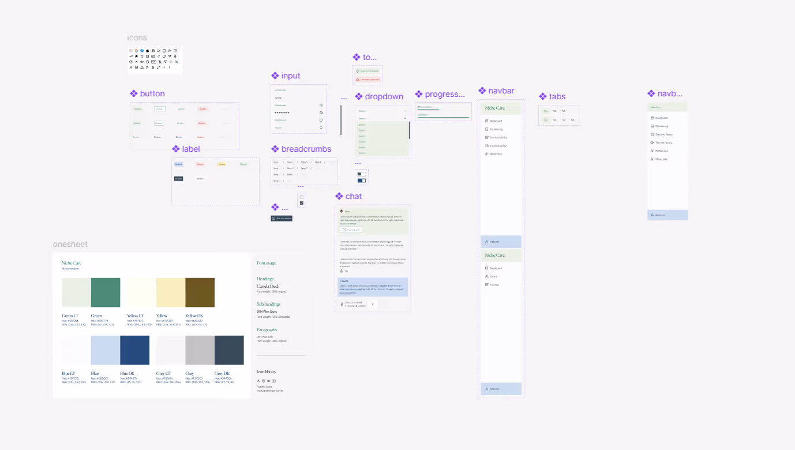Click the X button next to voice chat ended
The height and width of the screenshot is (450, 795).
(x=373, y=304)
